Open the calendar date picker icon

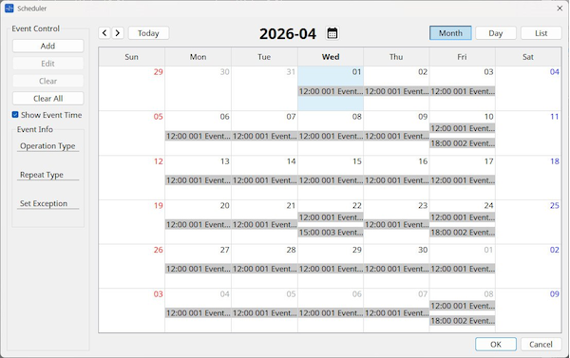332,33
